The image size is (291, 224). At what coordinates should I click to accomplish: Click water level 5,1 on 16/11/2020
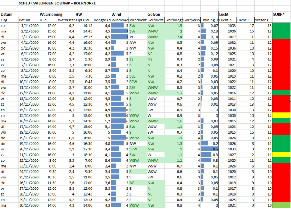click(x=66, y=121)
